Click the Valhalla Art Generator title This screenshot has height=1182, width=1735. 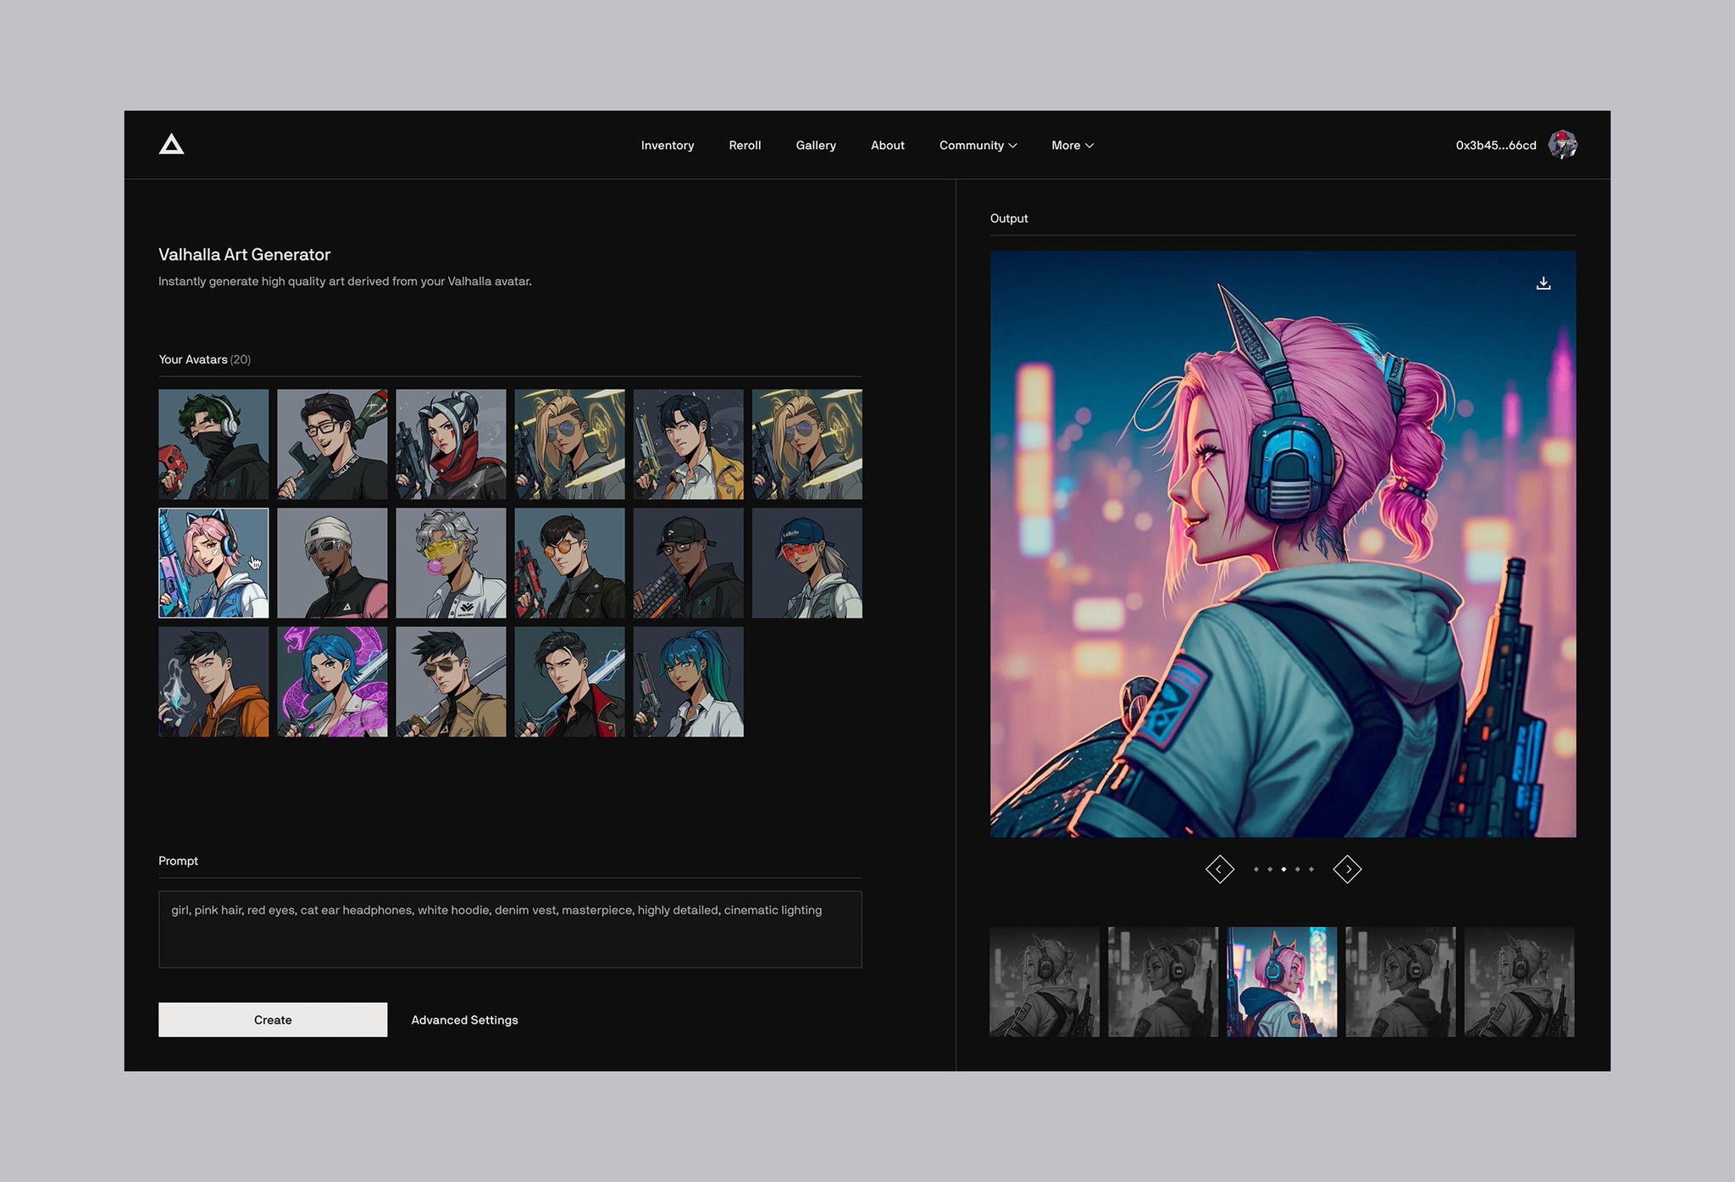(244, 254)
